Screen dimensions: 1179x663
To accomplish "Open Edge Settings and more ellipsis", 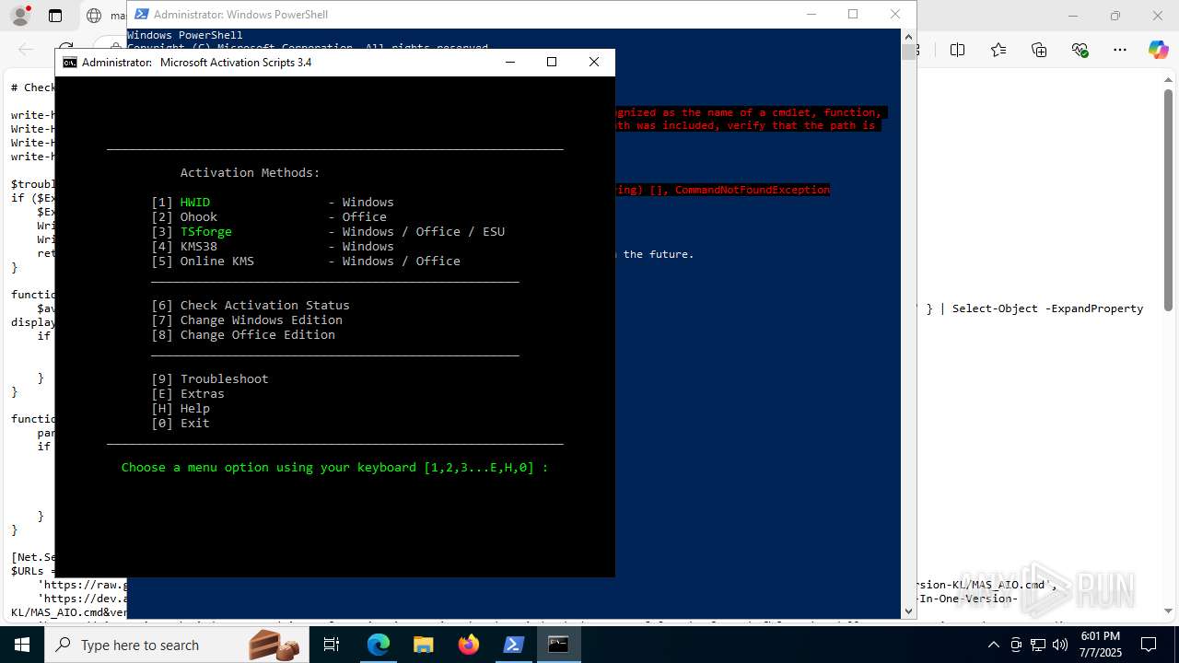I will 1120,50.
